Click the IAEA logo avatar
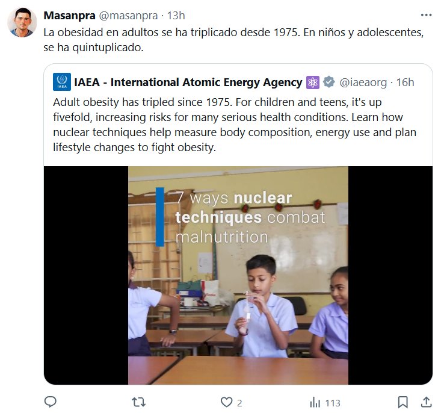 (x=62, y=82)
